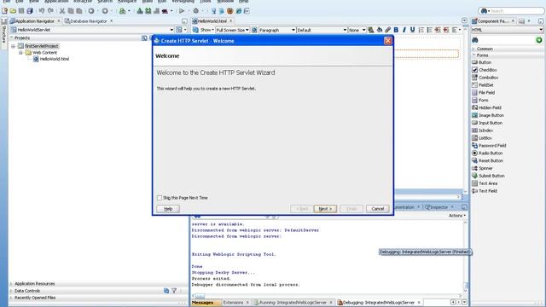Click the green add icon in Component Palette

point(539,40)
